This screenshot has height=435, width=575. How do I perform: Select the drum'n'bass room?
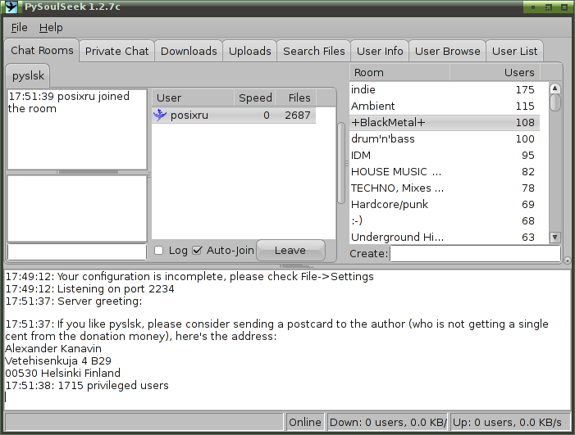[x=445, y=138]
